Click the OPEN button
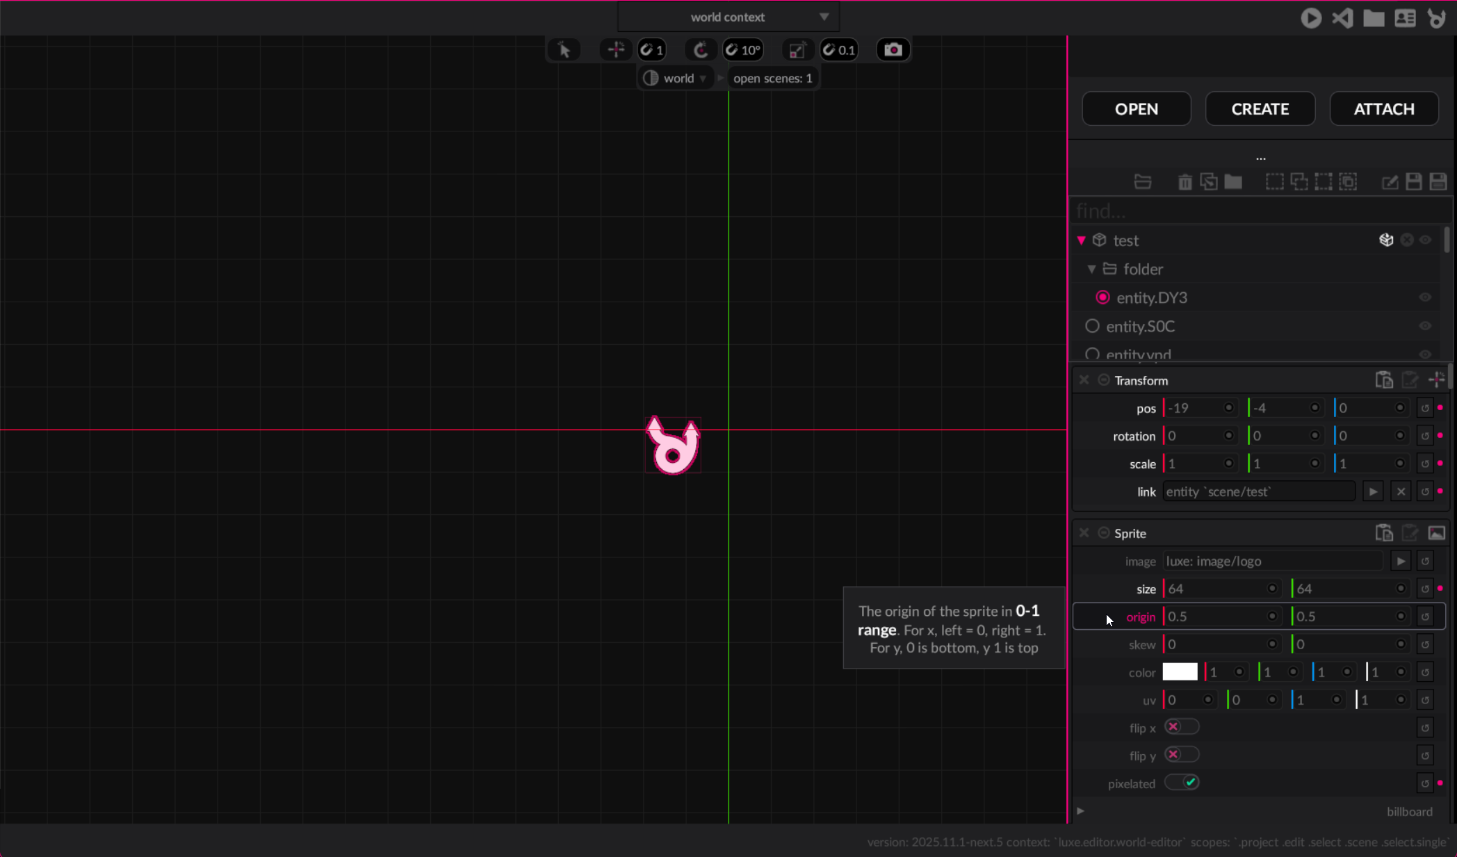Screen dimensions: 1457x857 pos(1136,109)
